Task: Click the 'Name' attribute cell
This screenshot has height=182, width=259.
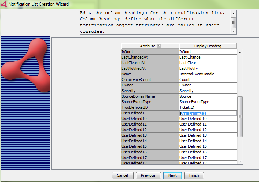Action: 150,74
